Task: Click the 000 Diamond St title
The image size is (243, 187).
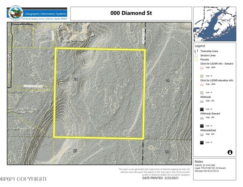Action: point(131,13)
